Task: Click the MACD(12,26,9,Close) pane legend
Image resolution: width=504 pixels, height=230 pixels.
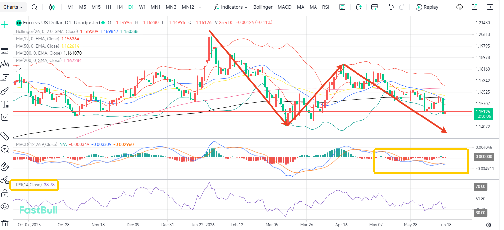Action: coord(37,144)
